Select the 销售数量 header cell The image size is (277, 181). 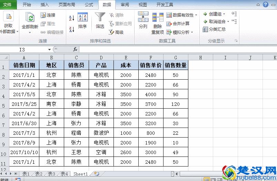coord(176,65)
